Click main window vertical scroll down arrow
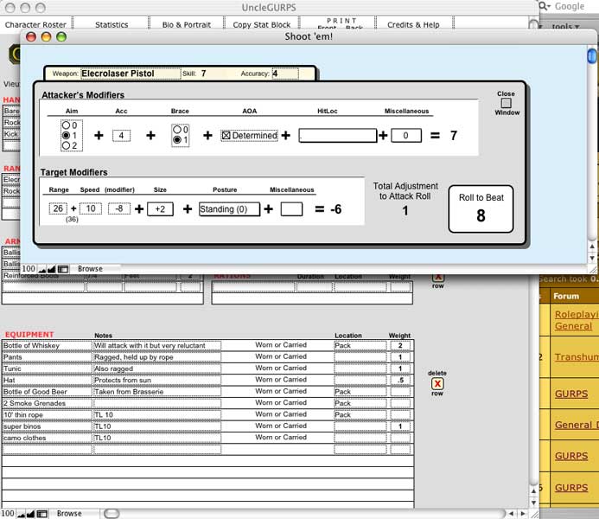The image size is (599, 519). coord(533,503)
